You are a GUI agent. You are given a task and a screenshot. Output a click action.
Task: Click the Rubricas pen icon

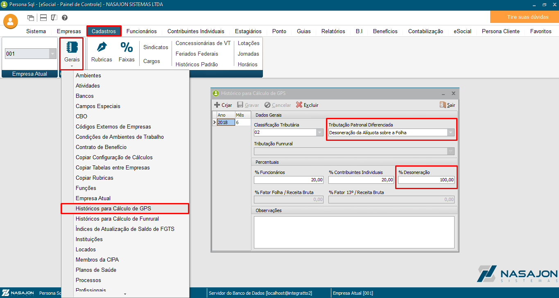tap(102, 48)
